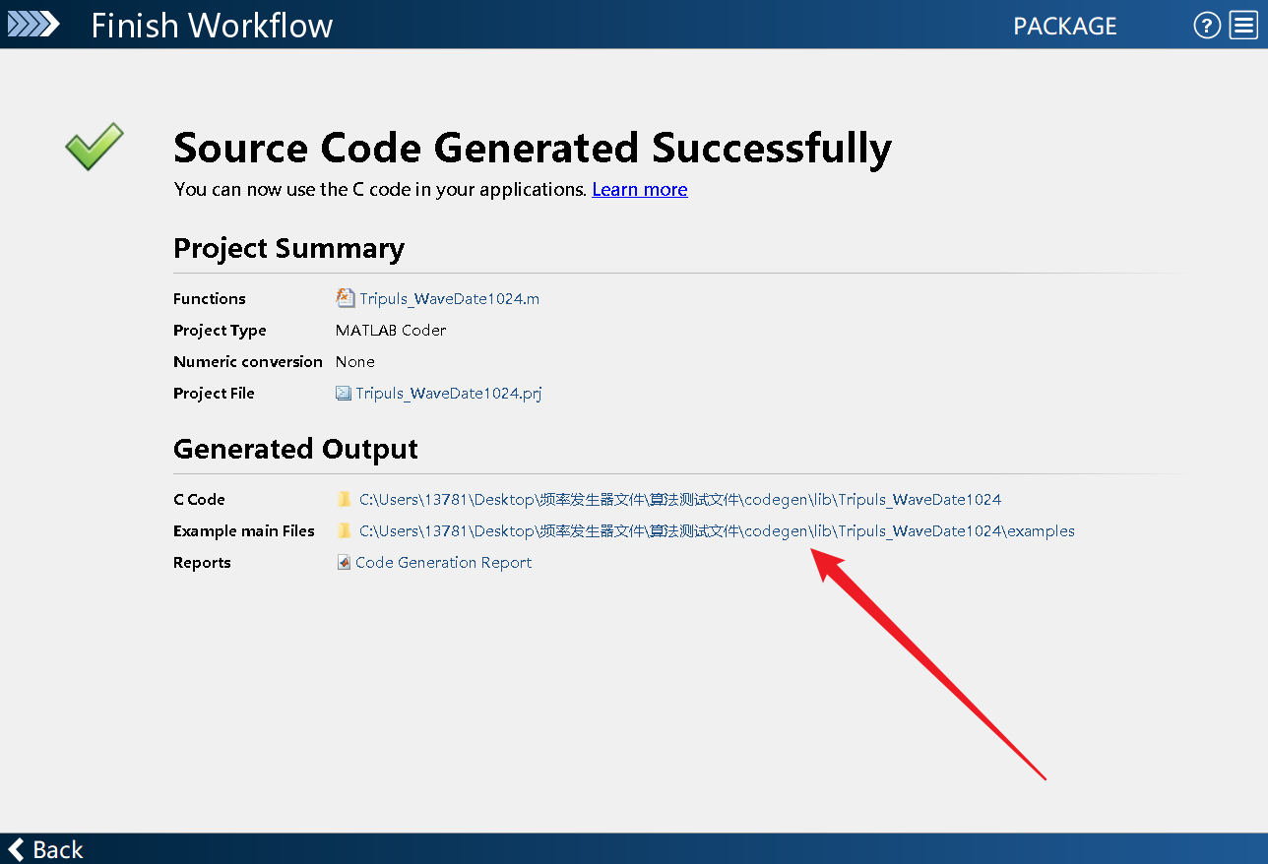The image size is (1268, 864).
Task: Open the Example main Files folder path
Action: tap(717, 530)
